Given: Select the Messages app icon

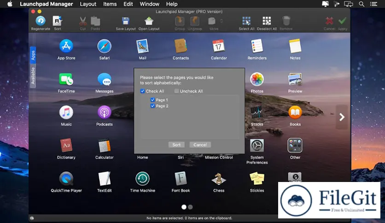Looking at the screenshot, I should click(x=105, y=79).
